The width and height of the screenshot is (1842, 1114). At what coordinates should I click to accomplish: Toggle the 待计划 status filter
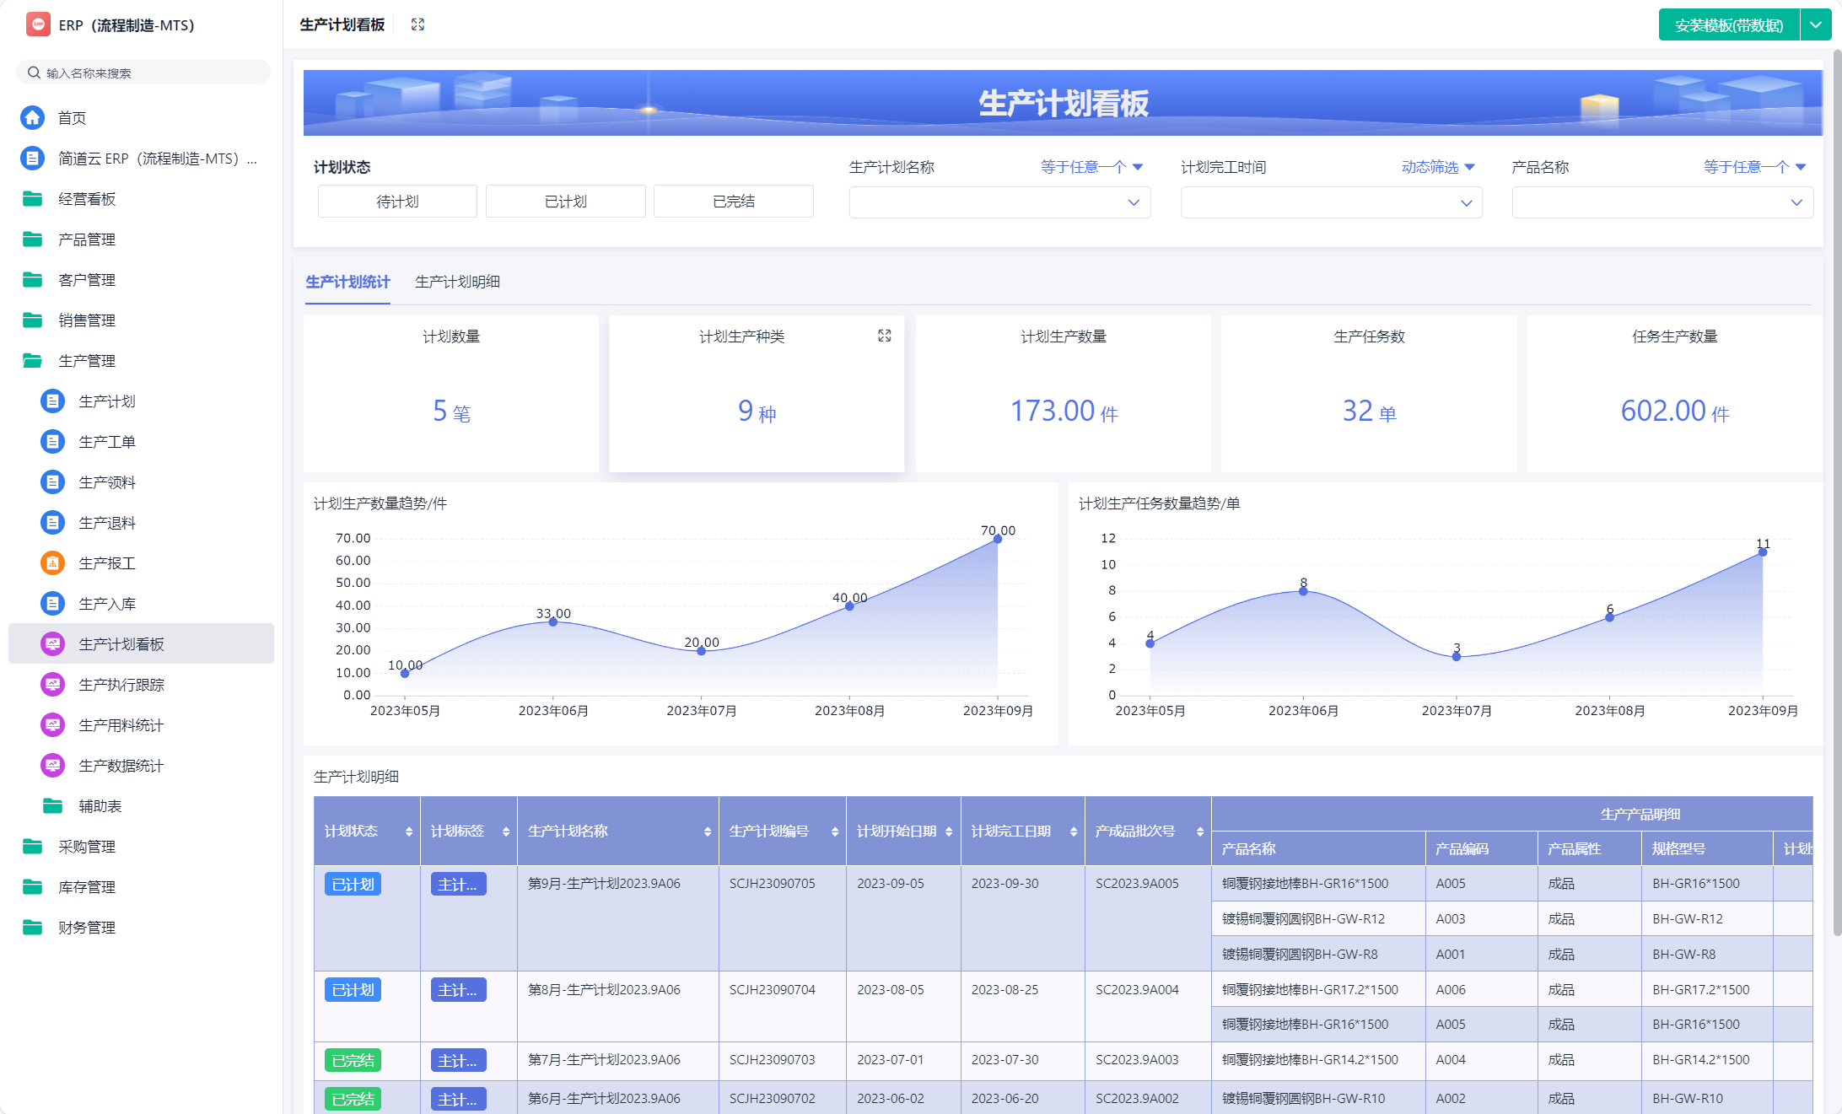397,202
